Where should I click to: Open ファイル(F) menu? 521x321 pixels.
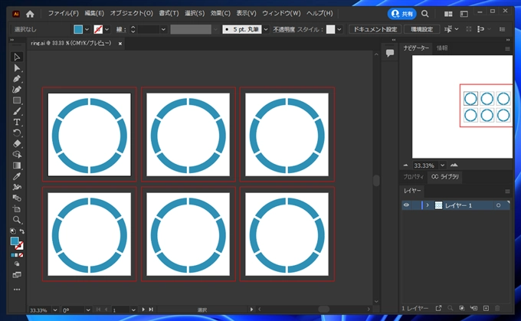tap(63, 13)
